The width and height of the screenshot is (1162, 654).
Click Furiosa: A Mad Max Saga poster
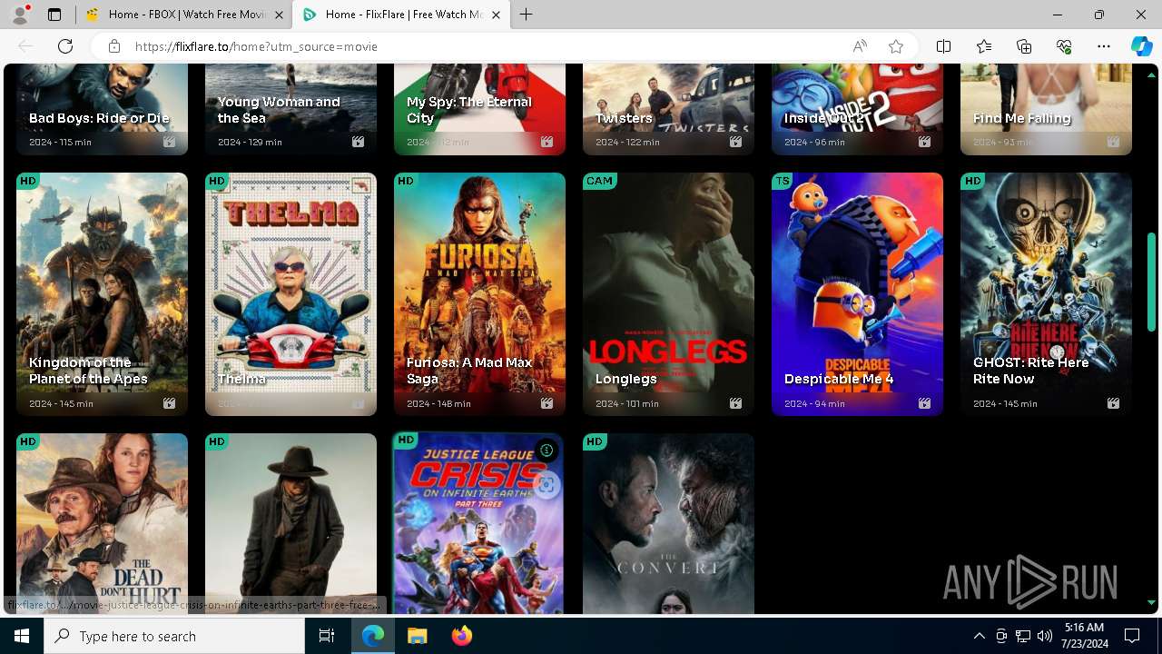pos(479,294)
